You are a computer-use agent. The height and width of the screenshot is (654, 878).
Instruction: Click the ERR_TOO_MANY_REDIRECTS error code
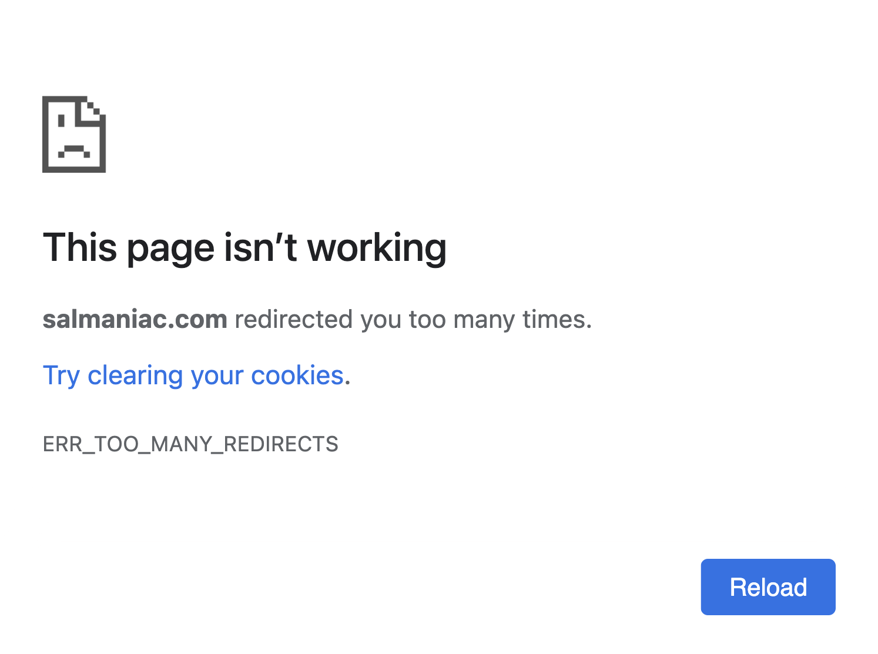pyautogui.click(x=190, y=444)
